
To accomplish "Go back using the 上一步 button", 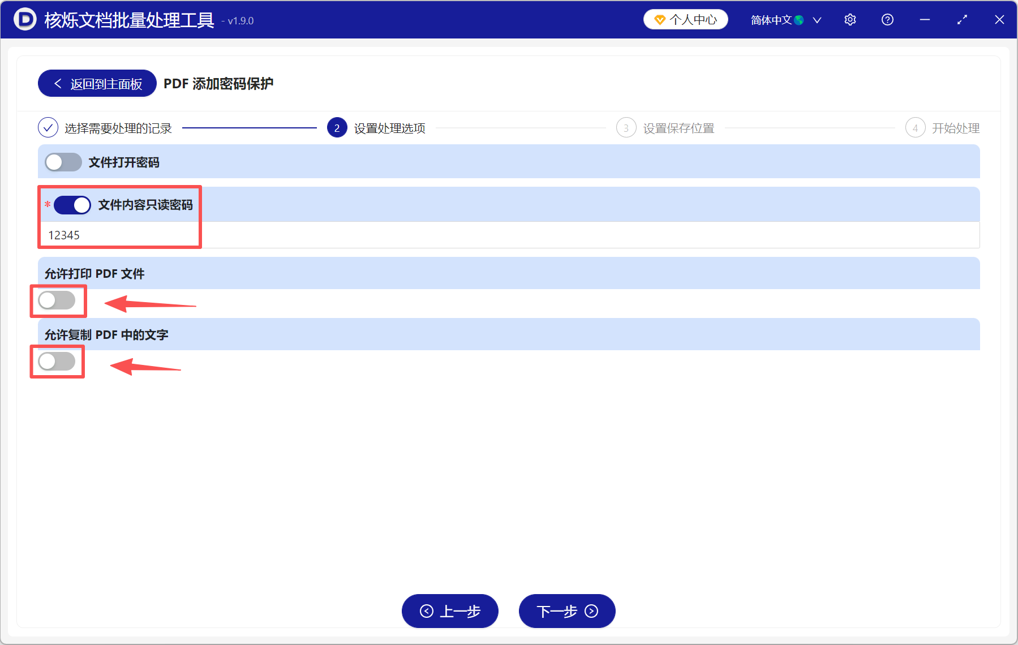I will [450, 611].
